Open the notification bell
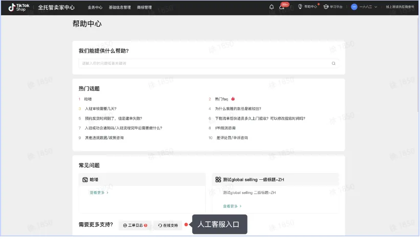Image resolution: width=420 pixels, height=239 pixels. [271, 7]
